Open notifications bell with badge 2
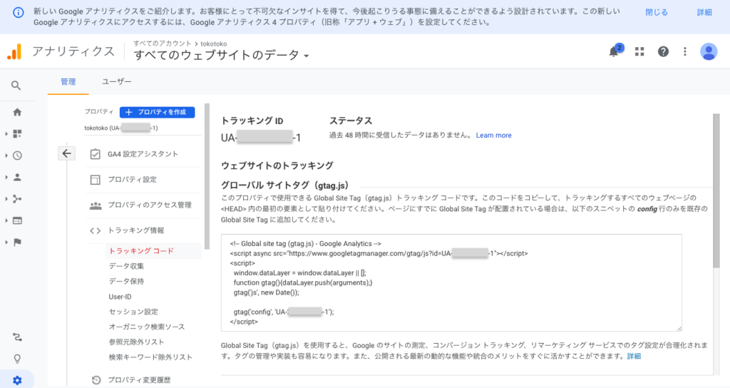Image resolution: width=730 pixels, height=388 pixels. click(x=615, y=51)
